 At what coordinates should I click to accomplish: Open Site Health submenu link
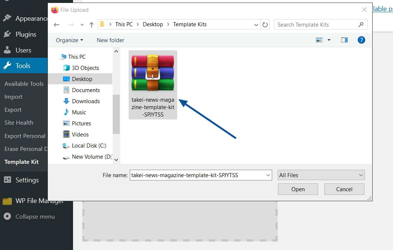pyautogui.click(x=19, y=123)
